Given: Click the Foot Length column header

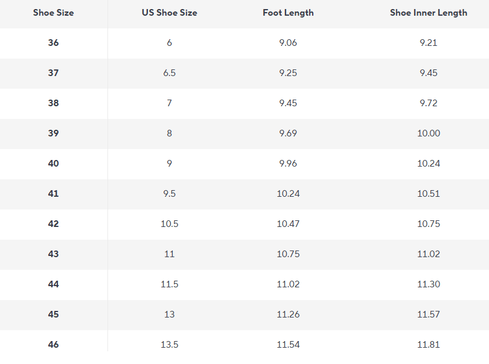Looking at the screenshot, I should tap(288, 13).
